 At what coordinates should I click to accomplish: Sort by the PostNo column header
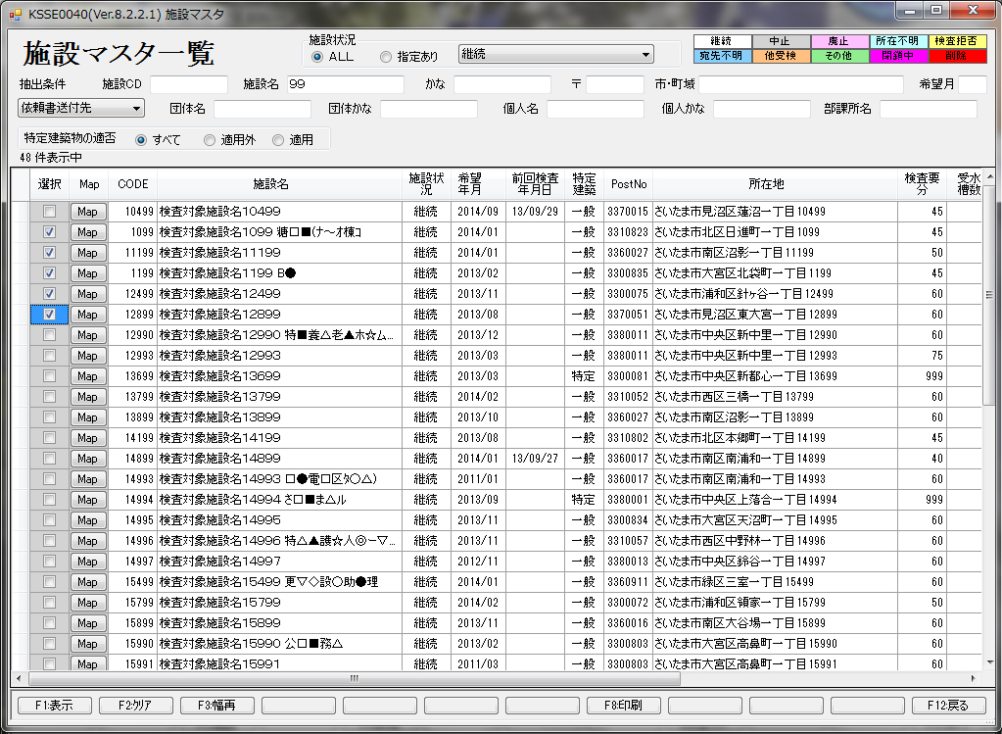coord(628,184)
